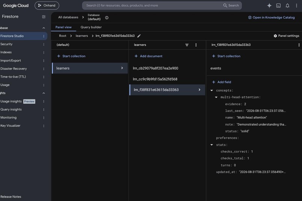Edit the document path with pencil icon
The image size is (302, 201).
139,36
